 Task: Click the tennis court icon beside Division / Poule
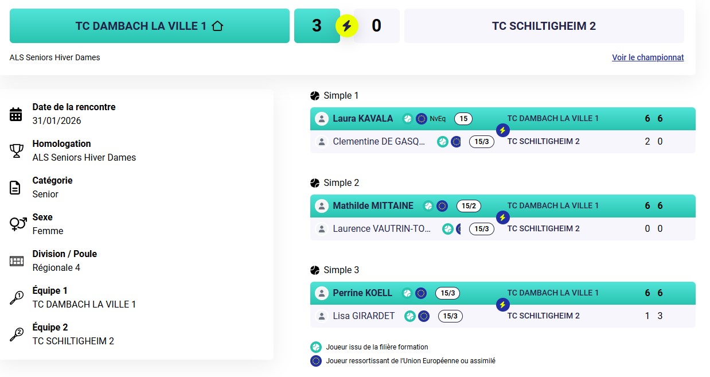coord(17,261)
